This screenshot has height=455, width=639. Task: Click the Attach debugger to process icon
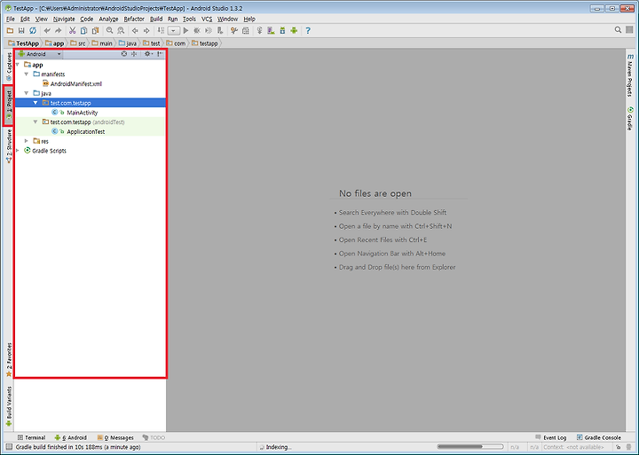pos(220,30)
